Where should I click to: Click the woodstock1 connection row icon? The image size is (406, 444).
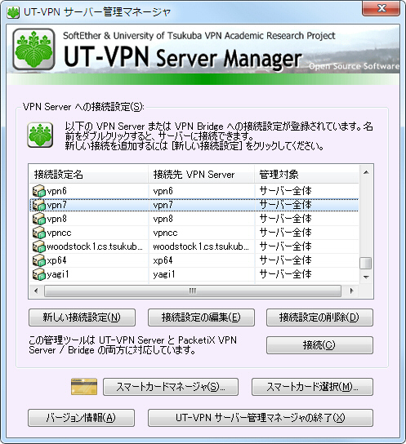pyautogui.click(x=39, y=246)
